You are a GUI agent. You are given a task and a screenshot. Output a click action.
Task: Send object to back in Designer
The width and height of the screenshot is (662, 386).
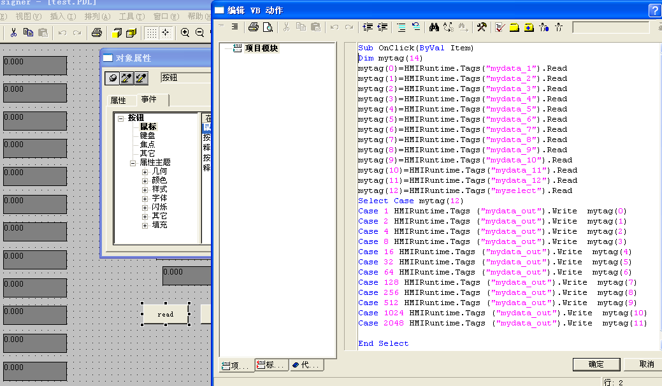pyautogui.click(x=131, y=32)
